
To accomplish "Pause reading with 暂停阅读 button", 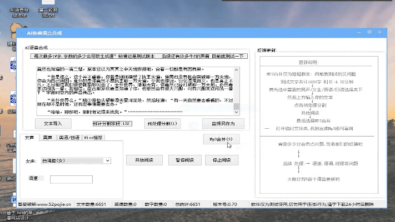I will [x=185, y=160].
